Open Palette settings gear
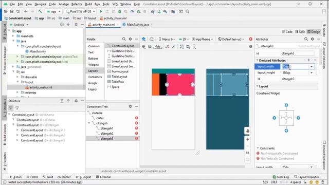This screenshot has width=329, height=185. (x=130, y=39)
